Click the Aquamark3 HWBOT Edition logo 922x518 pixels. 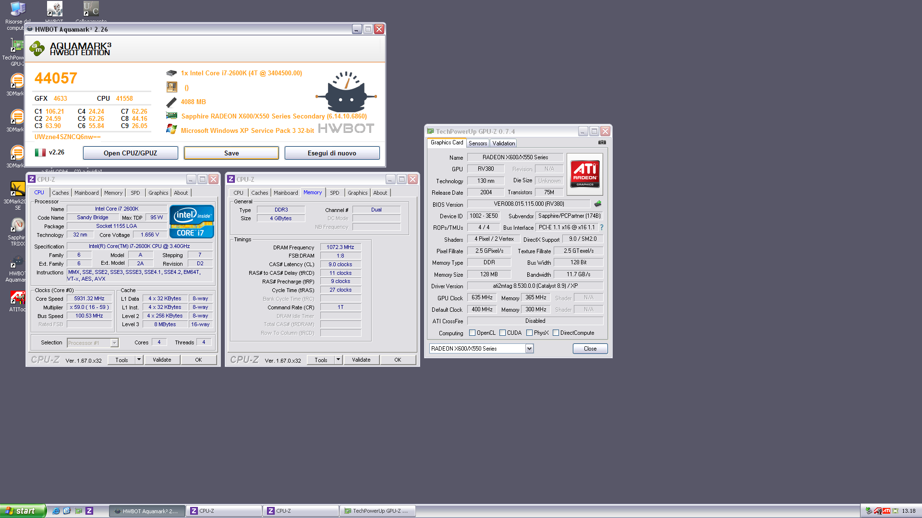[x=71, y=48]
